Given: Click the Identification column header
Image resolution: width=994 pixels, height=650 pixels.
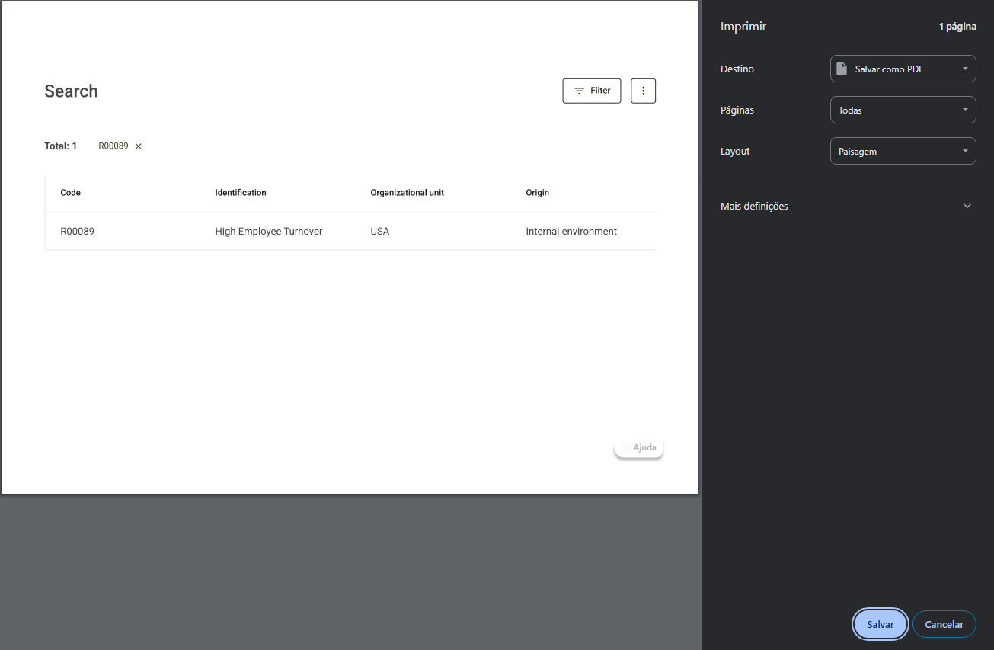Looking at the screenshot, I should click(x=241, y=193).
